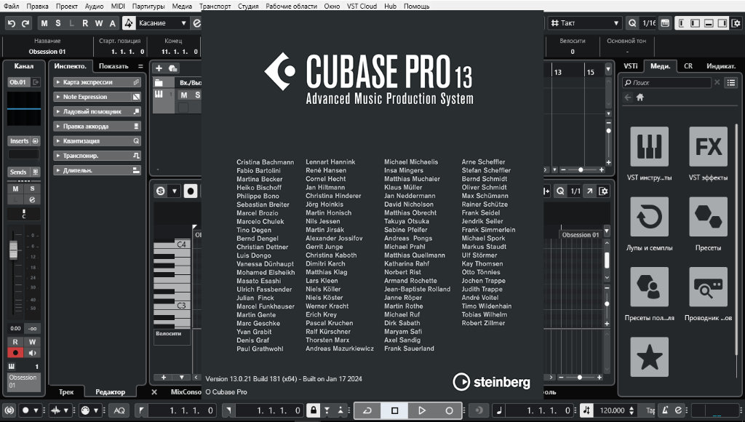Switch to the CR tab
The image size is (745, 422).
(x=688, y=66)
